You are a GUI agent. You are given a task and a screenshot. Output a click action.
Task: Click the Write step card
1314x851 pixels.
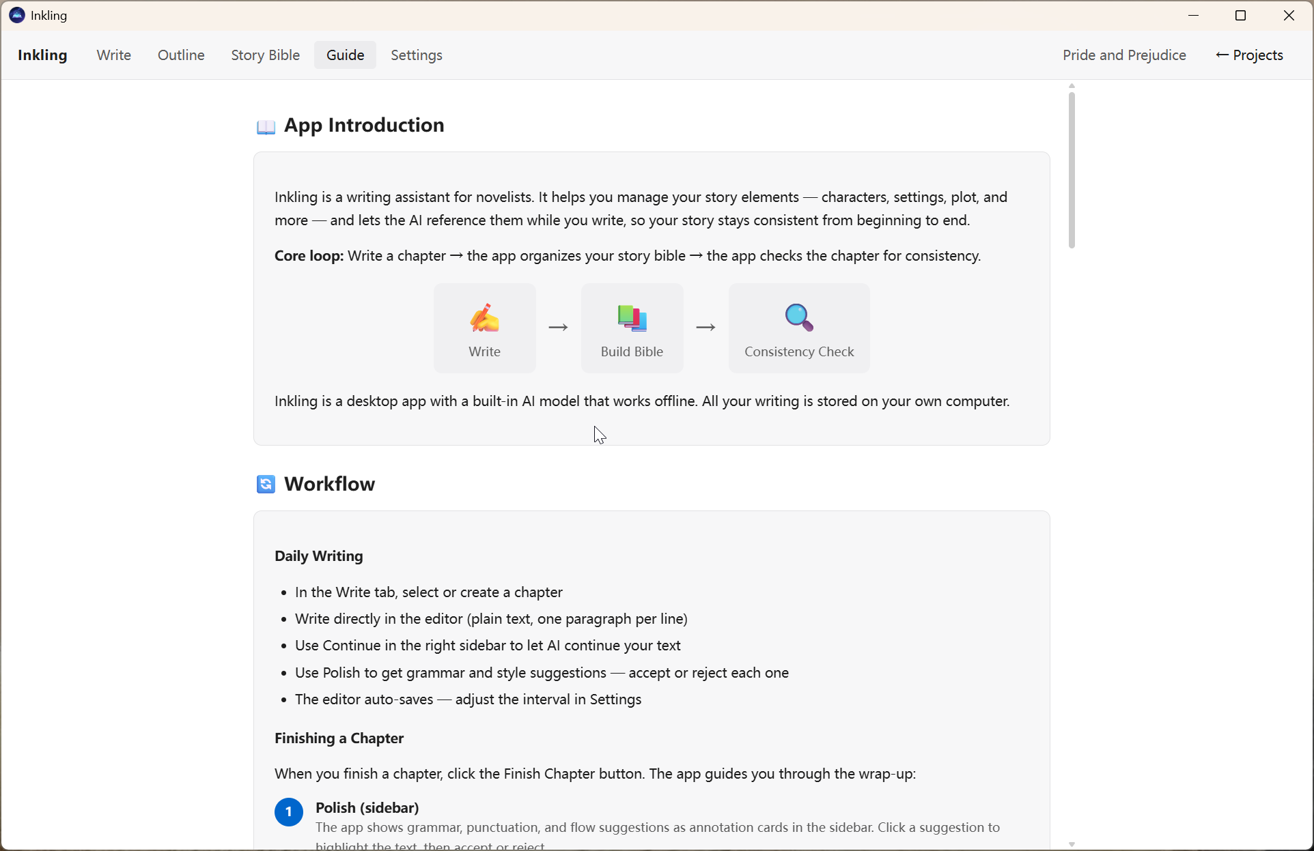[x=484, y=328]
